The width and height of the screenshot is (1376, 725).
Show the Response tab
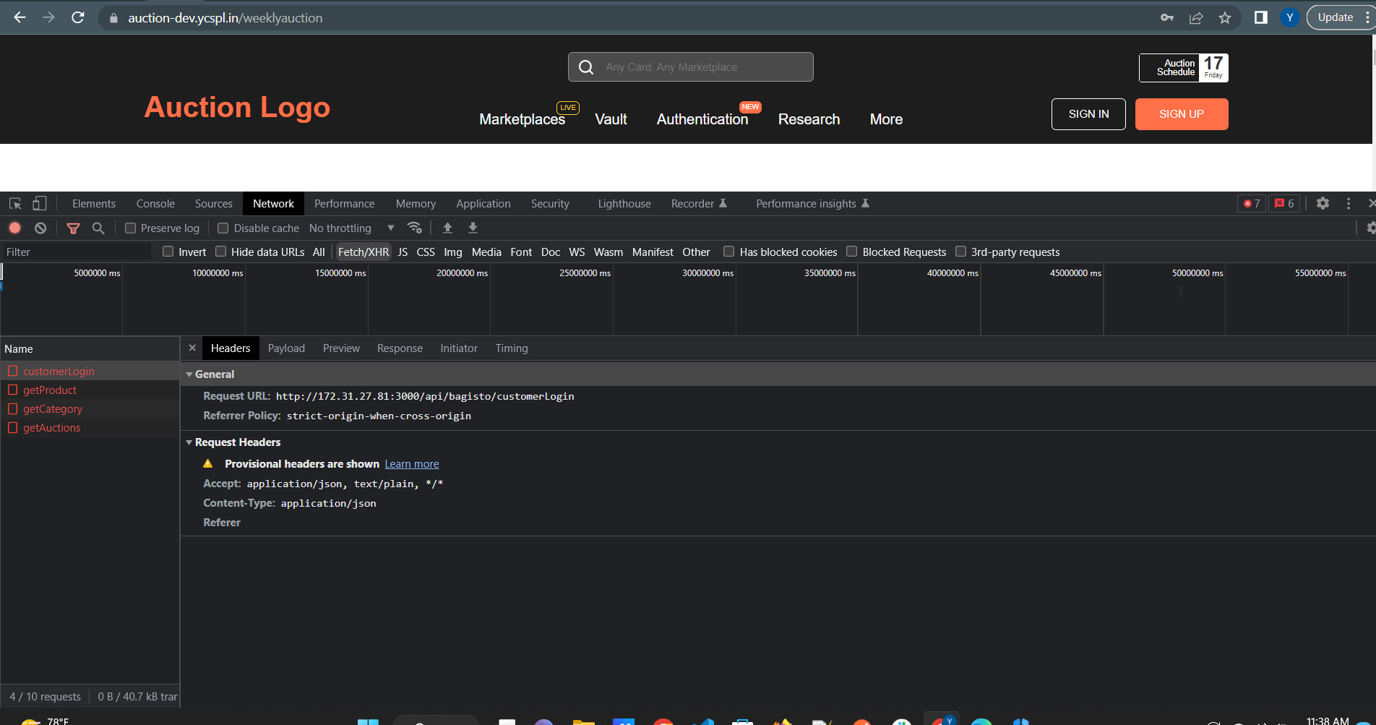pyautogui.click(x=400, y=348)
